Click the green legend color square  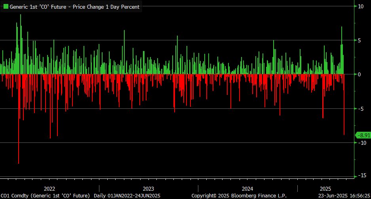point(6,7)
